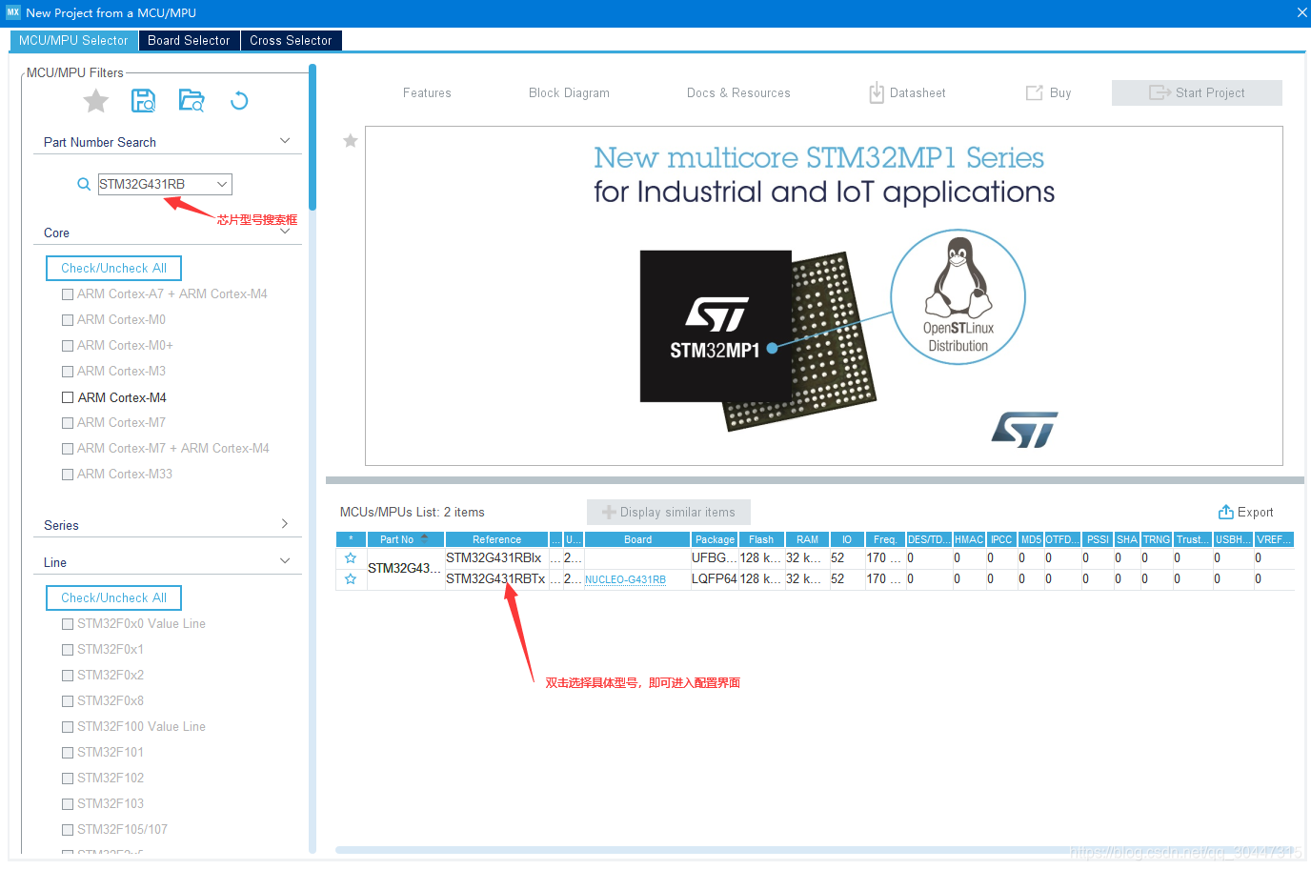Click the STM32CubeMX MX title icon
Viewport: 1311px width, 870px height.
(x=13, y=12)
